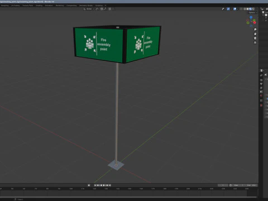Open the Properties editor type menu
The width and height of the screenshot is (268, 201).
262,70
